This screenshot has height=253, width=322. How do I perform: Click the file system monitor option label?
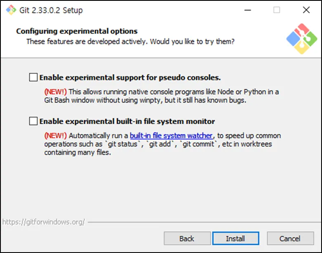(127, 121)
